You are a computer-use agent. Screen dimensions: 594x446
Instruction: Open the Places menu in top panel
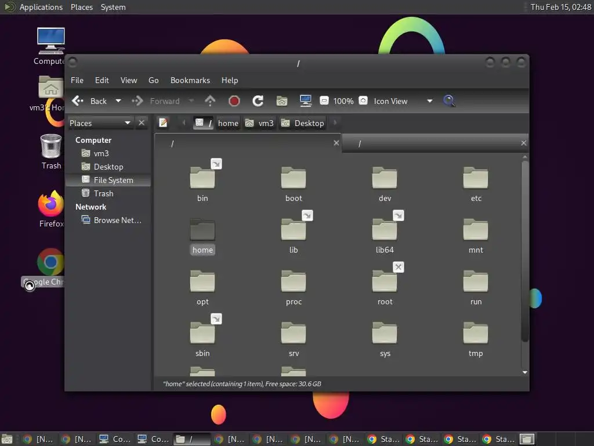point(81,7)
